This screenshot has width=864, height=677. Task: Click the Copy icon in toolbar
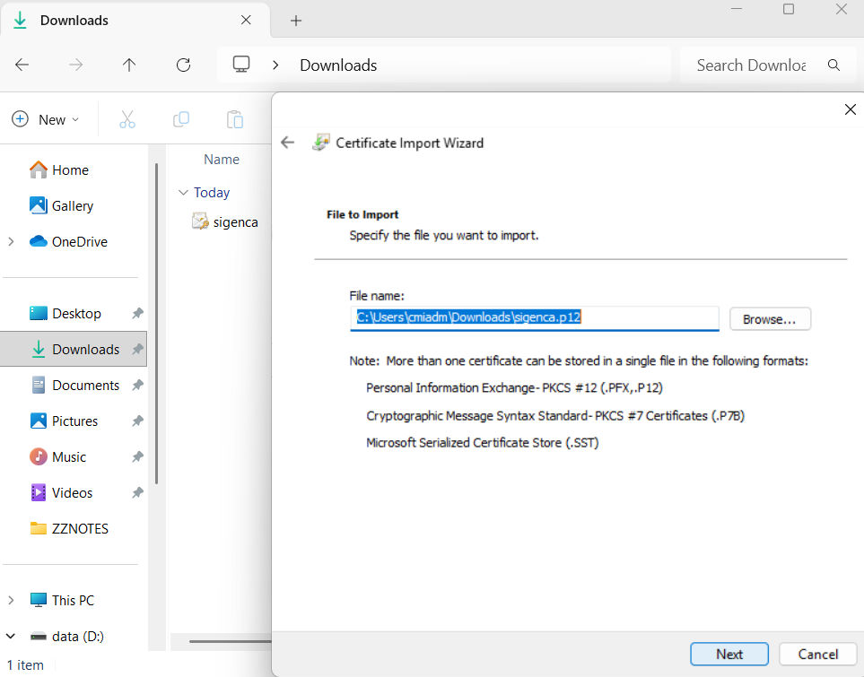tap(181, 119)
